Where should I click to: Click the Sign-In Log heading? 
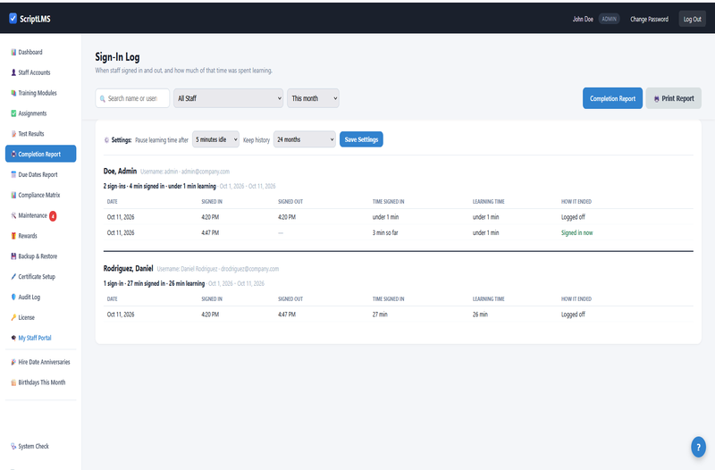tap(117, 57)
